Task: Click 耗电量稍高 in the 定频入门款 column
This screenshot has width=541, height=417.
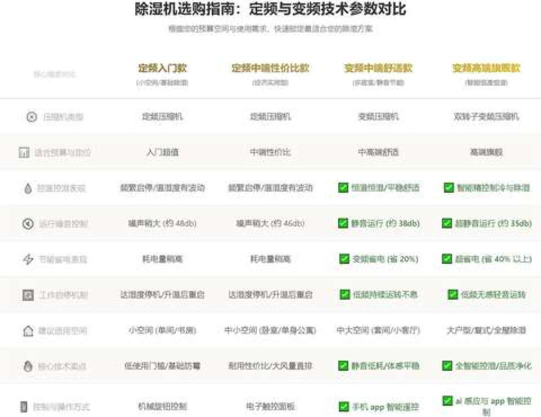Action: (x=162, y=259)
